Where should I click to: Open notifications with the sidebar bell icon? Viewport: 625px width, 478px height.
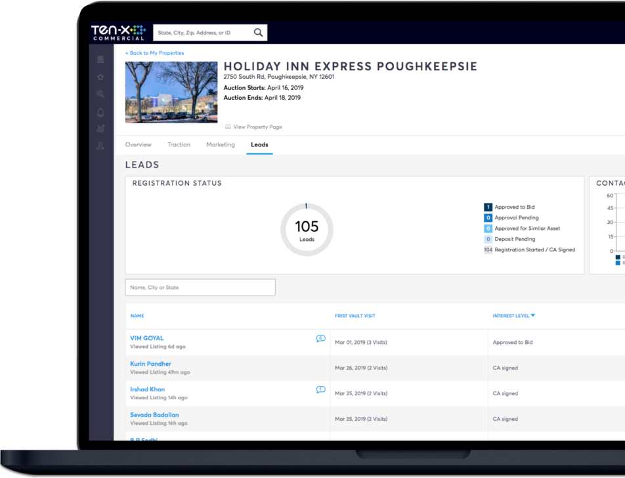[100, 112]
